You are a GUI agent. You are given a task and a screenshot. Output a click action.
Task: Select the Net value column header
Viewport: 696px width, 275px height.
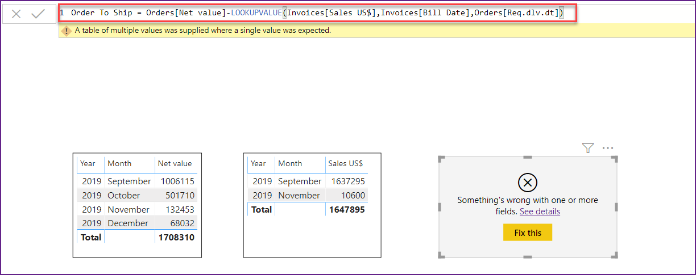tap(175, 163)
